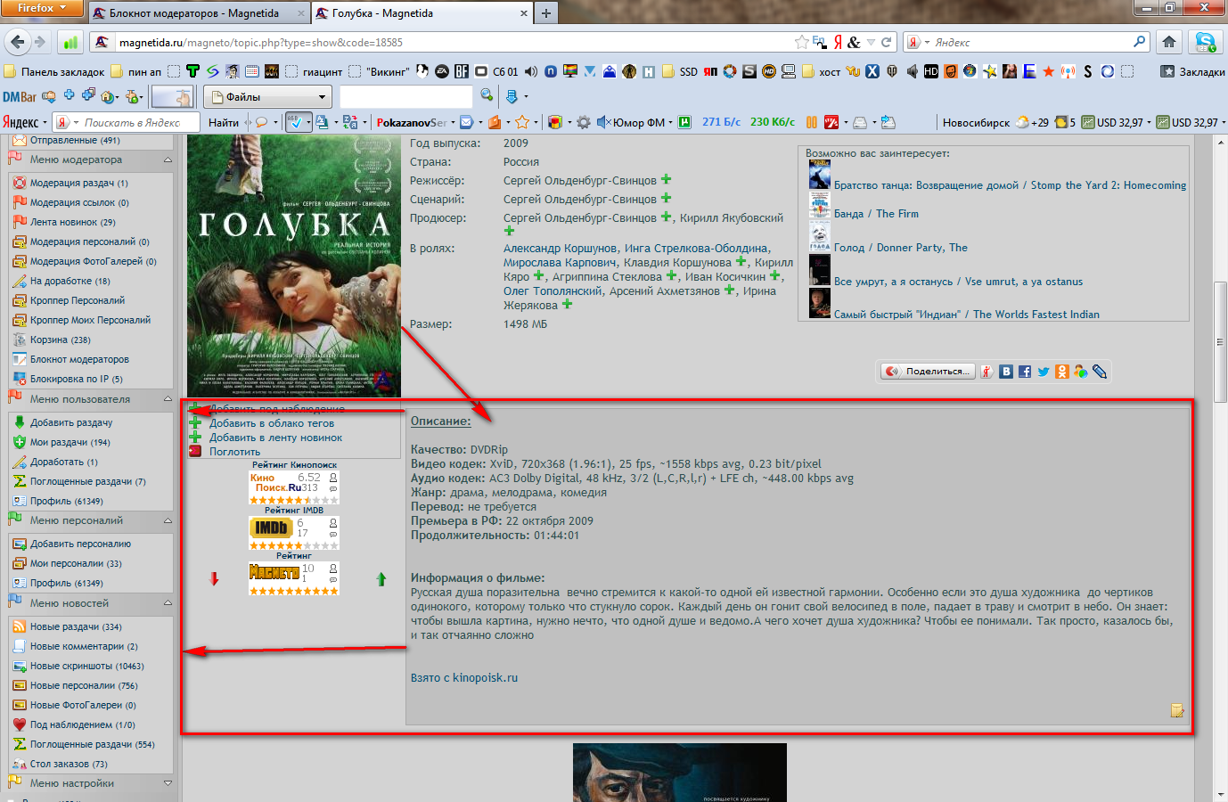Open Панель закладок bookmarks folder
Viewport: 1228px width, 802px height.
pos(54,71)
